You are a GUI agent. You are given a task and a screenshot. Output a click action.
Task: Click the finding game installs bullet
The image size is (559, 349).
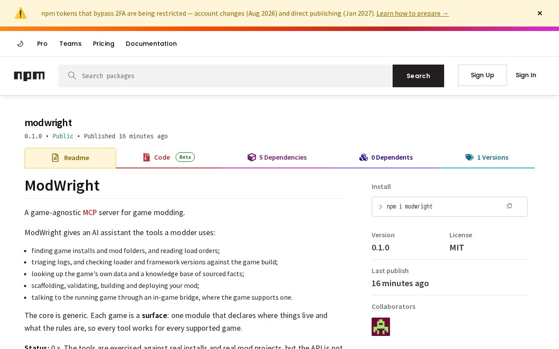125,251
